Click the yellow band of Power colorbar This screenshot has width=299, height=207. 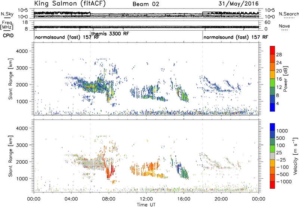pos(272,74)
